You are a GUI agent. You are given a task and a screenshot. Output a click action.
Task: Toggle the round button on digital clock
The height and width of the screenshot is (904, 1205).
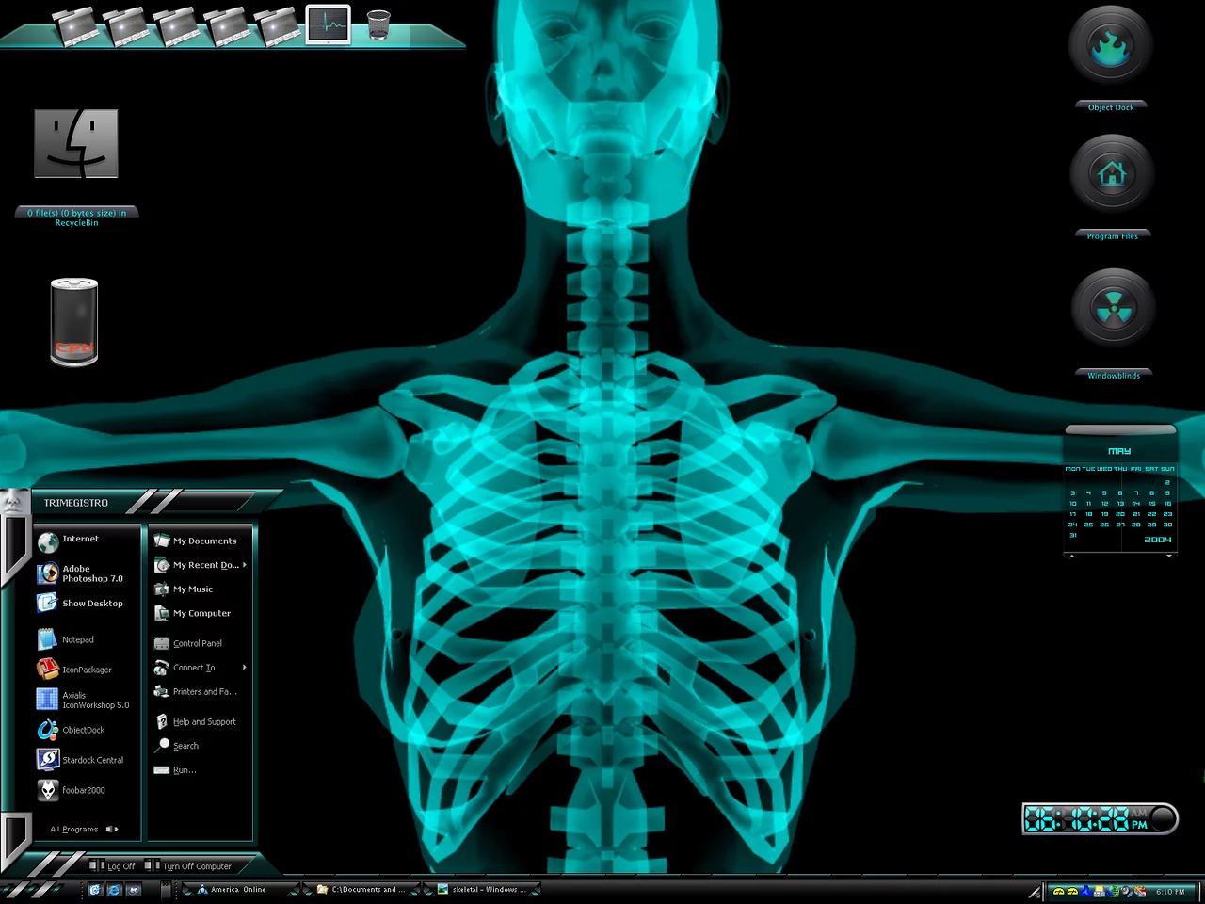(x=1164, y=819)
